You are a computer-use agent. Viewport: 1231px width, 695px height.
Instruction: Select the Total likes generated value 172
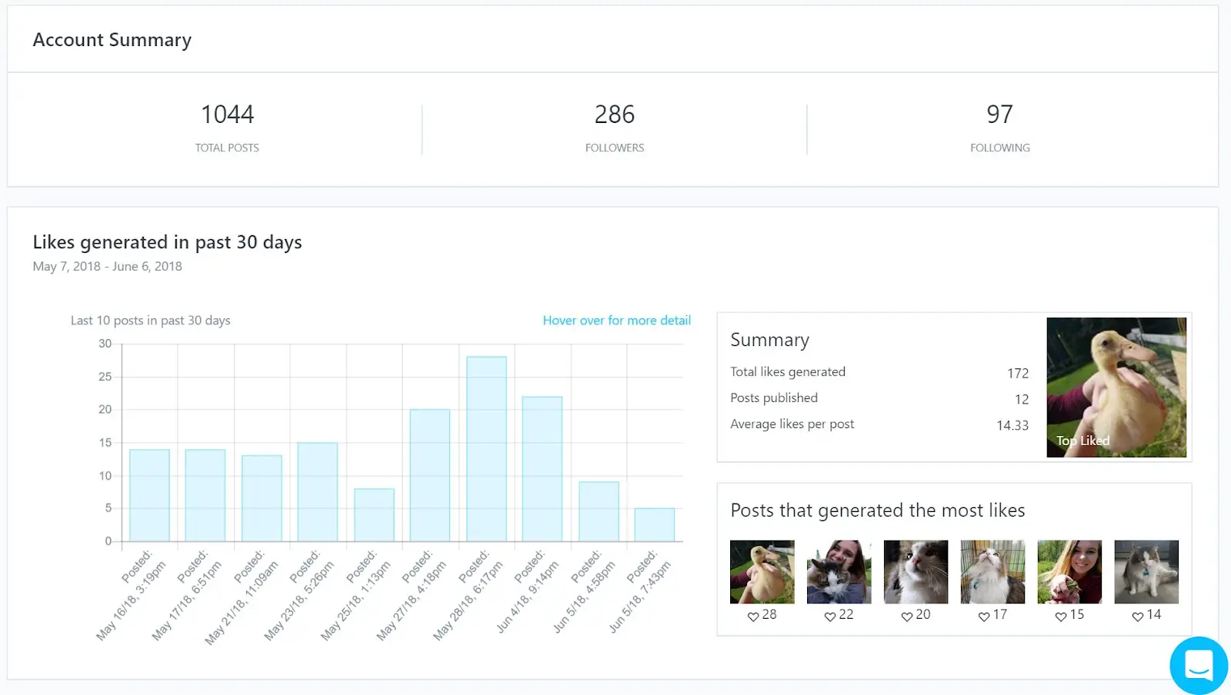click(x=1017, y=373)
